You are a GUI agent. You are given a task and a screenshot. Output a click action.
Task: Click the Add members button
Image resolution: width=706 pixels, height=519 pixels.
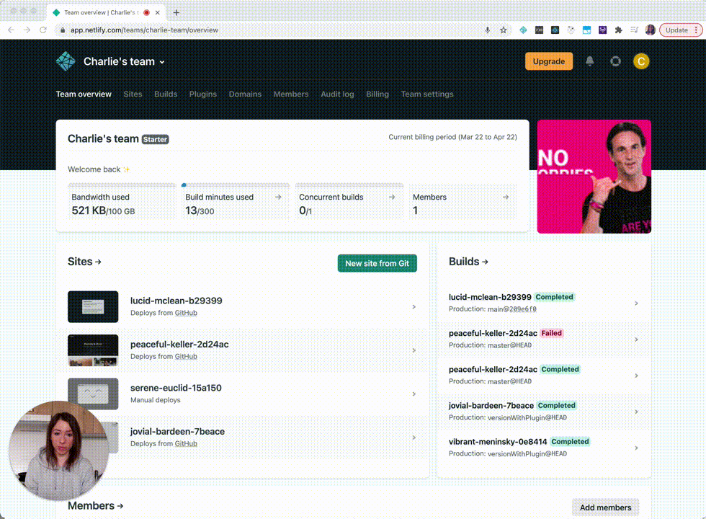(605, 507)
